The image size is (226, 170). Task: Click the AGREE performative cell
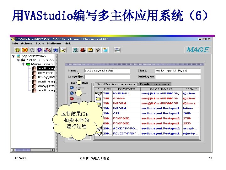point(126,99)
